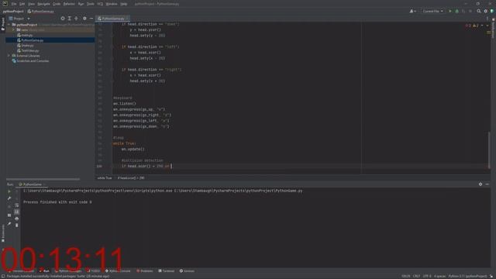The height and width of the screenshot is (279, 496).
Task: Open the Notifications side tab
Action: point(493,28)
